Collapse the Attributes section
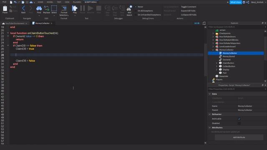This screenshot has width=267, height=150. pyautogui.click(x=210, y=127)
